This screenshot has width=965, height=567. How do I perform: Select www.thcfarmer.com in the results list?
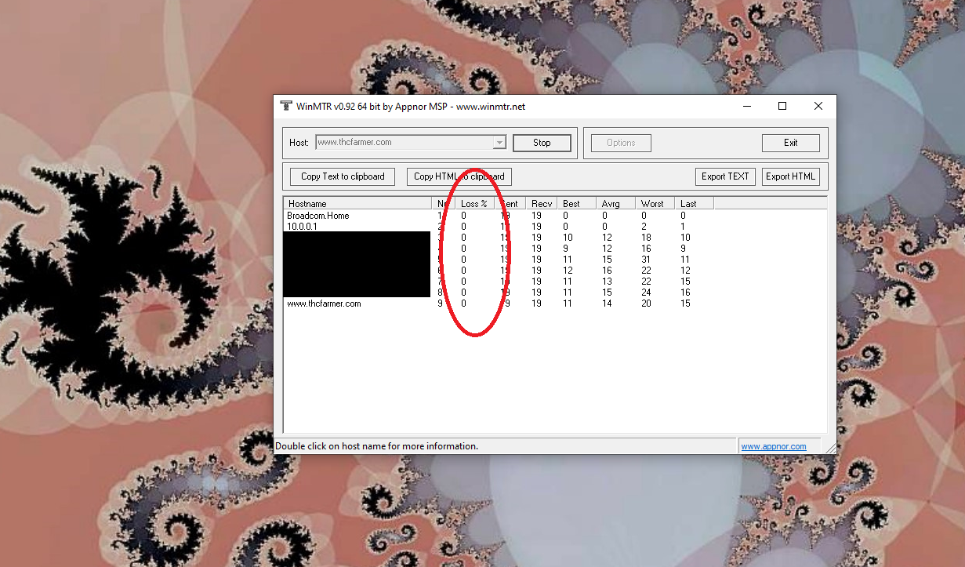[324, 303]
